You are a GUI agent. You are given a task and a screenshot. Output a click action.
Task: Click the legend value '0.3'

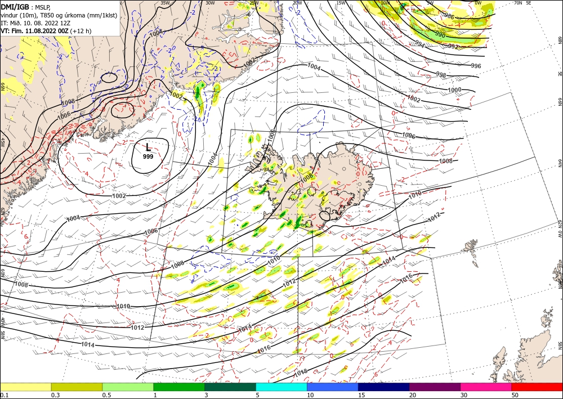(55, 395)
